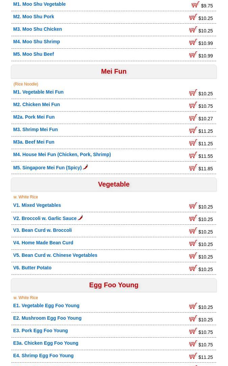The width and height of the screenshot is (228, 366).
Task: Add Moo Shu Vegetable to cart
Action: click(196, 4)
